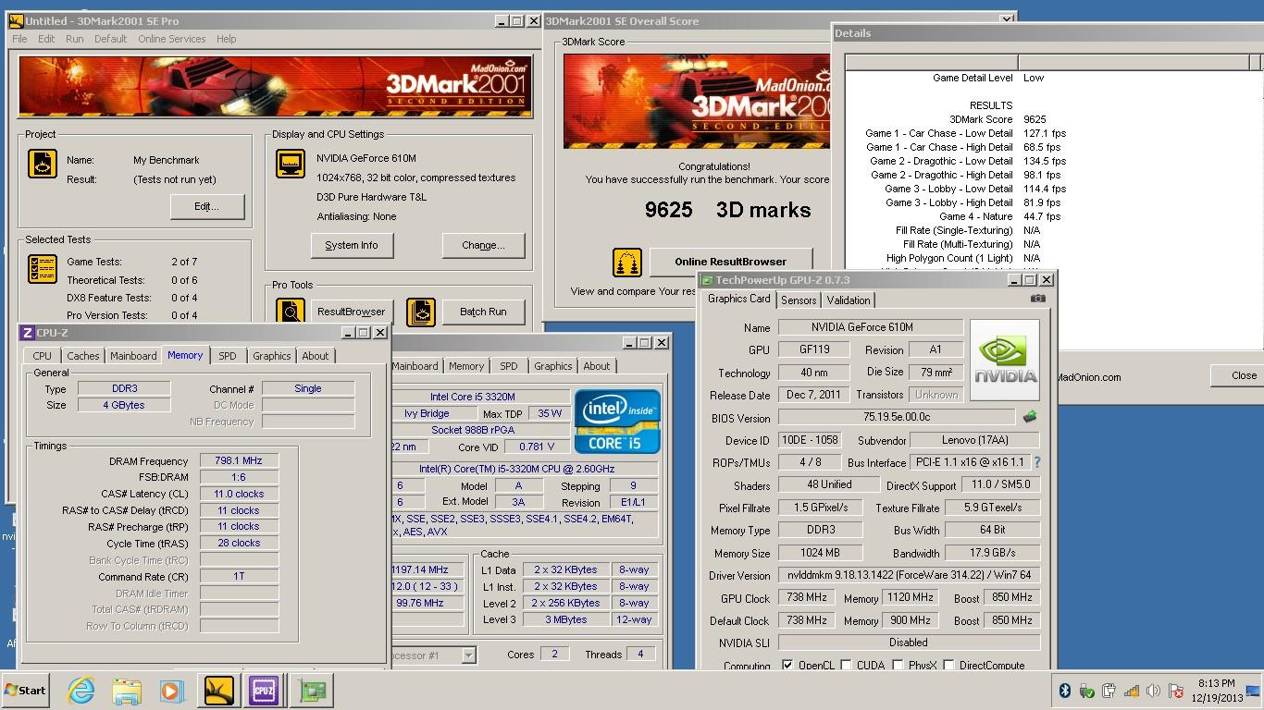Viewport: 1264px width, 710px height.
Task: Switch to SPD tab in front CPU-Z window
Action: point(228,356)
